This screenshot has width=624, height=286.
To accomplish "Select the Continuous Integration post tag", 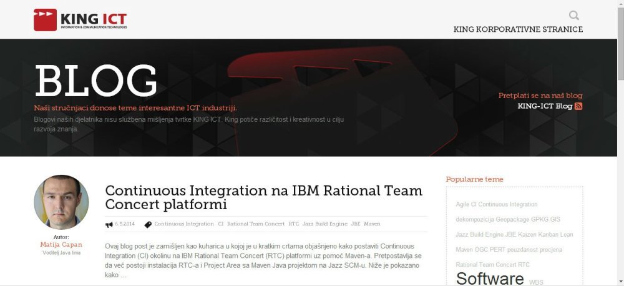I will [x=184, y=224].
